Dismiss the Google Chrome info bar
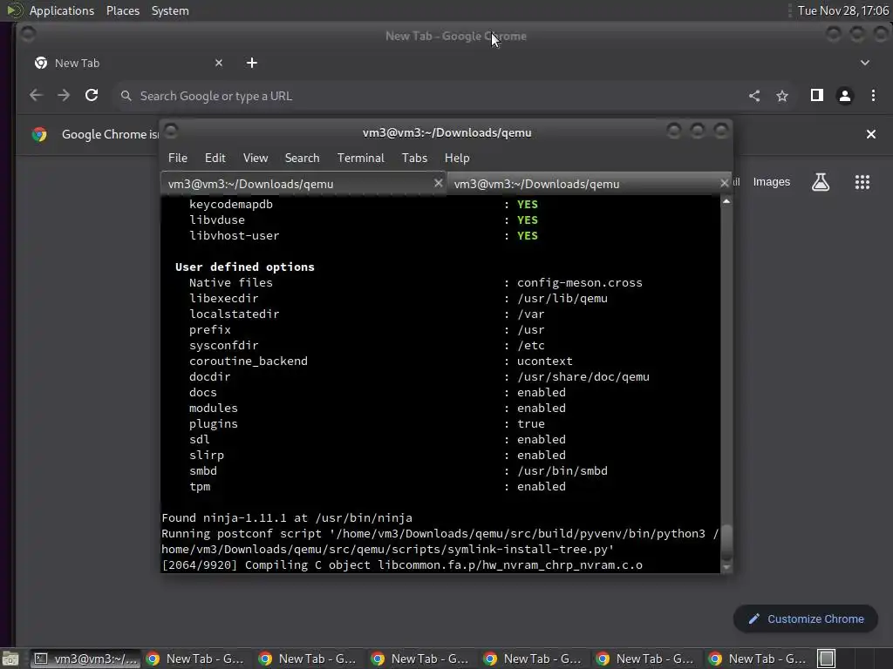893x669 pixels. tap(871, 134)
